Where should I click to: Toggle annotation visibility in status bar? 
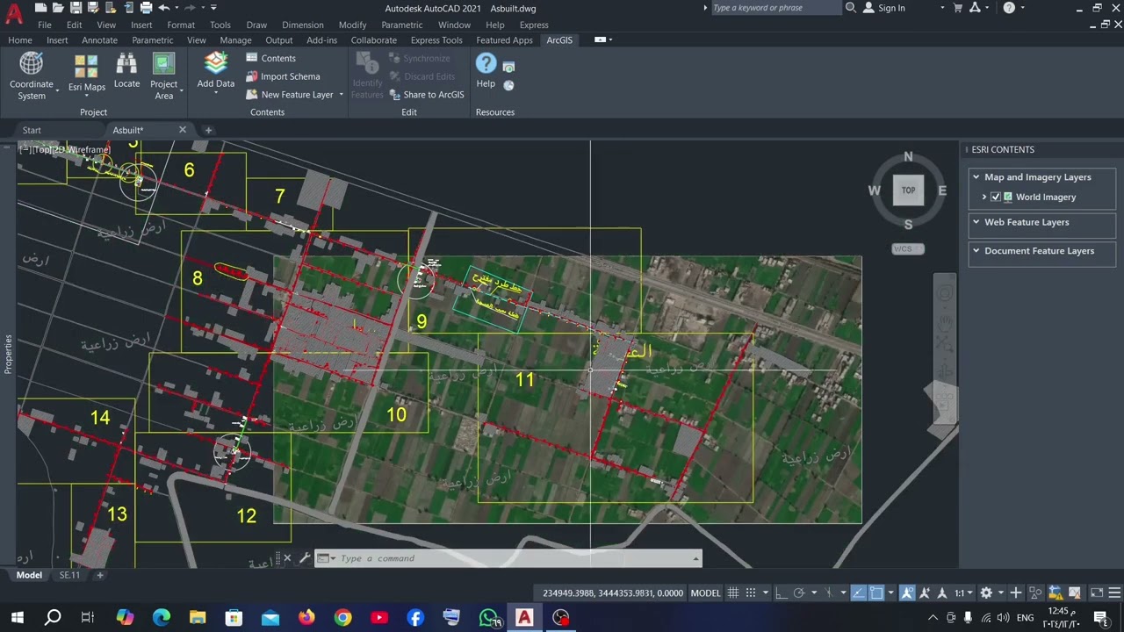[x=908, y=592]
